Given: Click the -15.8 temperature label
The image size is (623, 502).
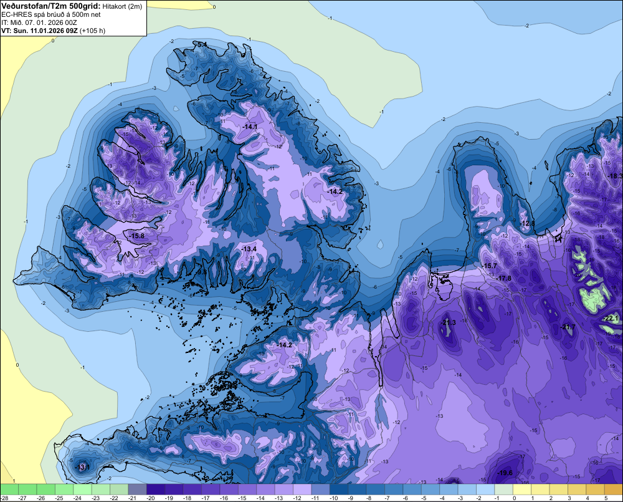Looking at the screenshot, I should 137,236.
